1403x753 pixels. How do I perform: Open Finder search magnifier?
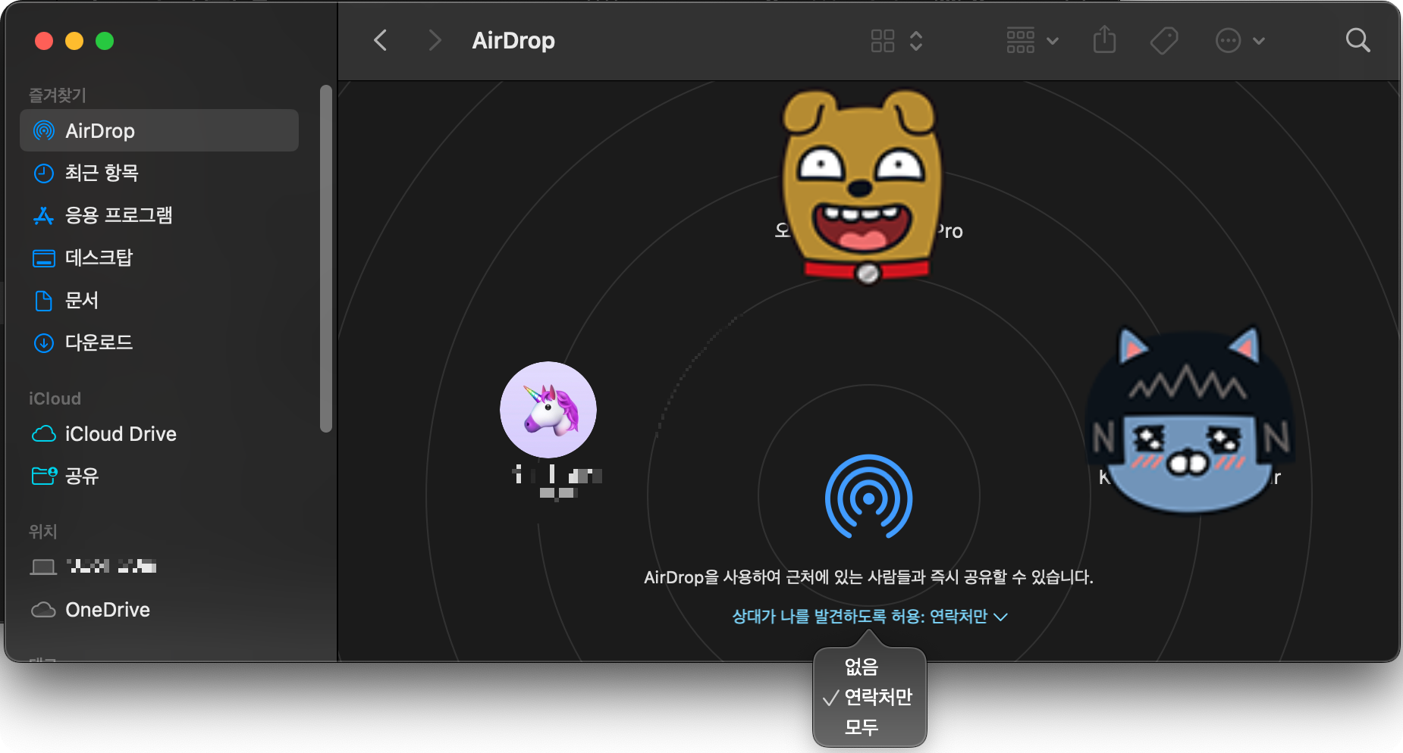coord(1357,41)
